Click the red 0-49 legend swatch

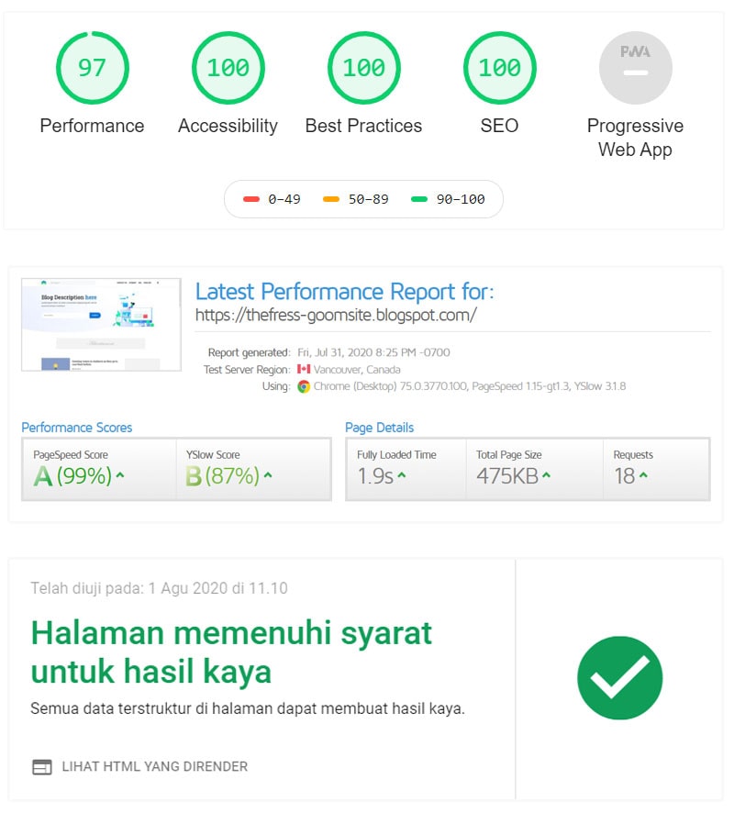tap(251, 199)
